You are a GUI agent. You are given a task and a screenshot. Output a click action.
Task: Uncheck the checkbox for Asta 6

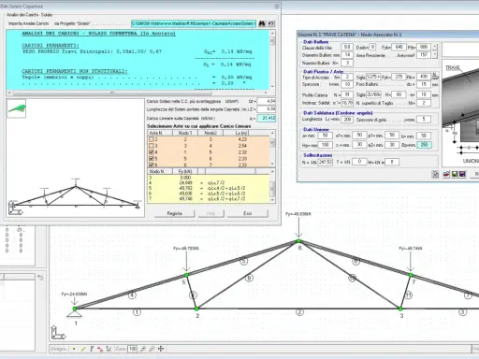tap(152, 165)
